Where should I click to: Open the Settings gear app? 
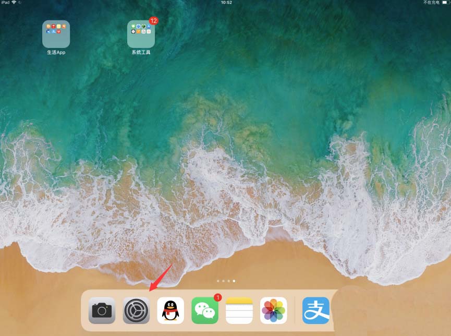[x=136, y=310]
